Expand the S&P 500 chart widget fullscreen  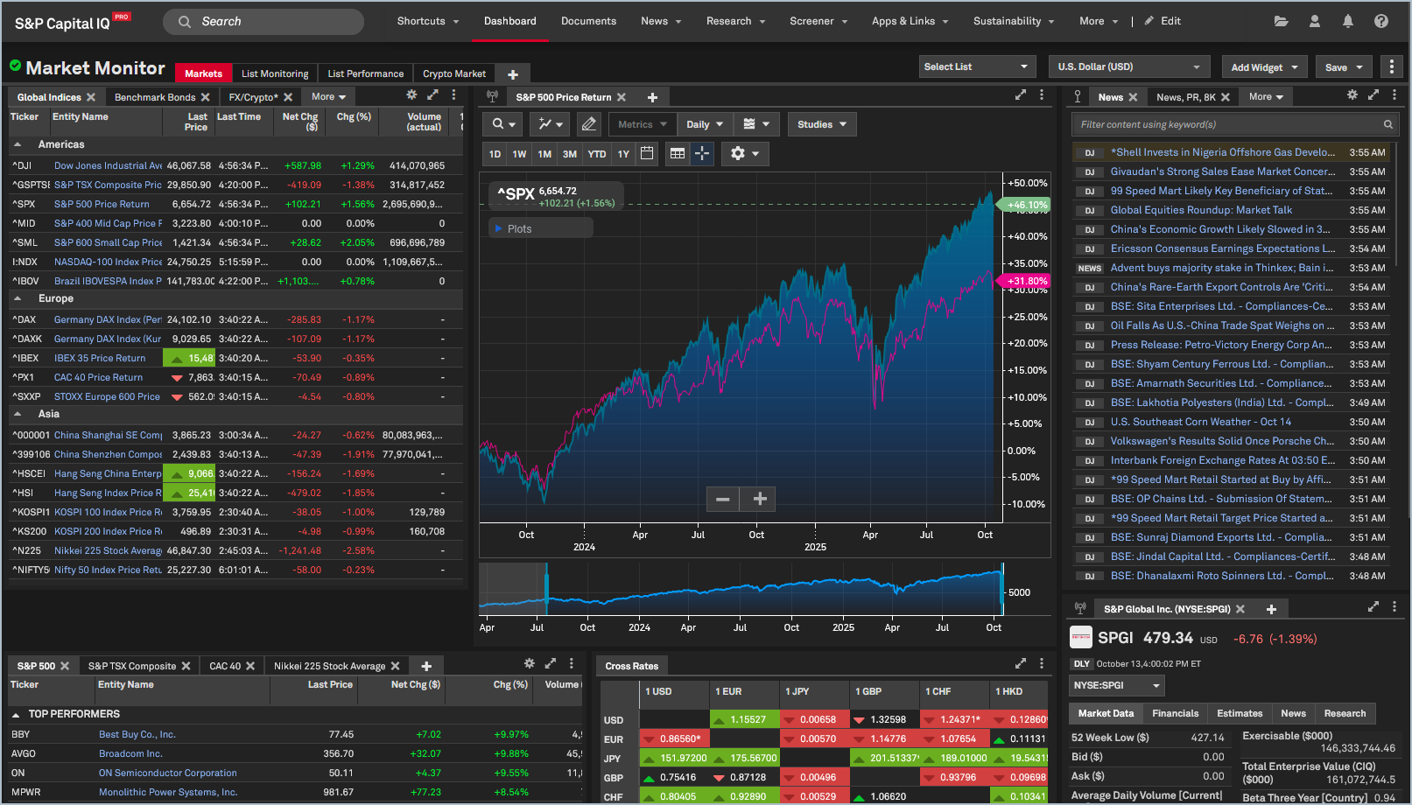tap(1021, 95)
